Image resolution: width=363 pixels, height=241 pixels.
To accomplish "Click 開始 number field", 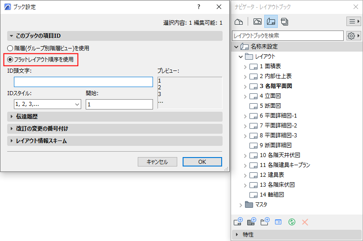I will point(119,105).
